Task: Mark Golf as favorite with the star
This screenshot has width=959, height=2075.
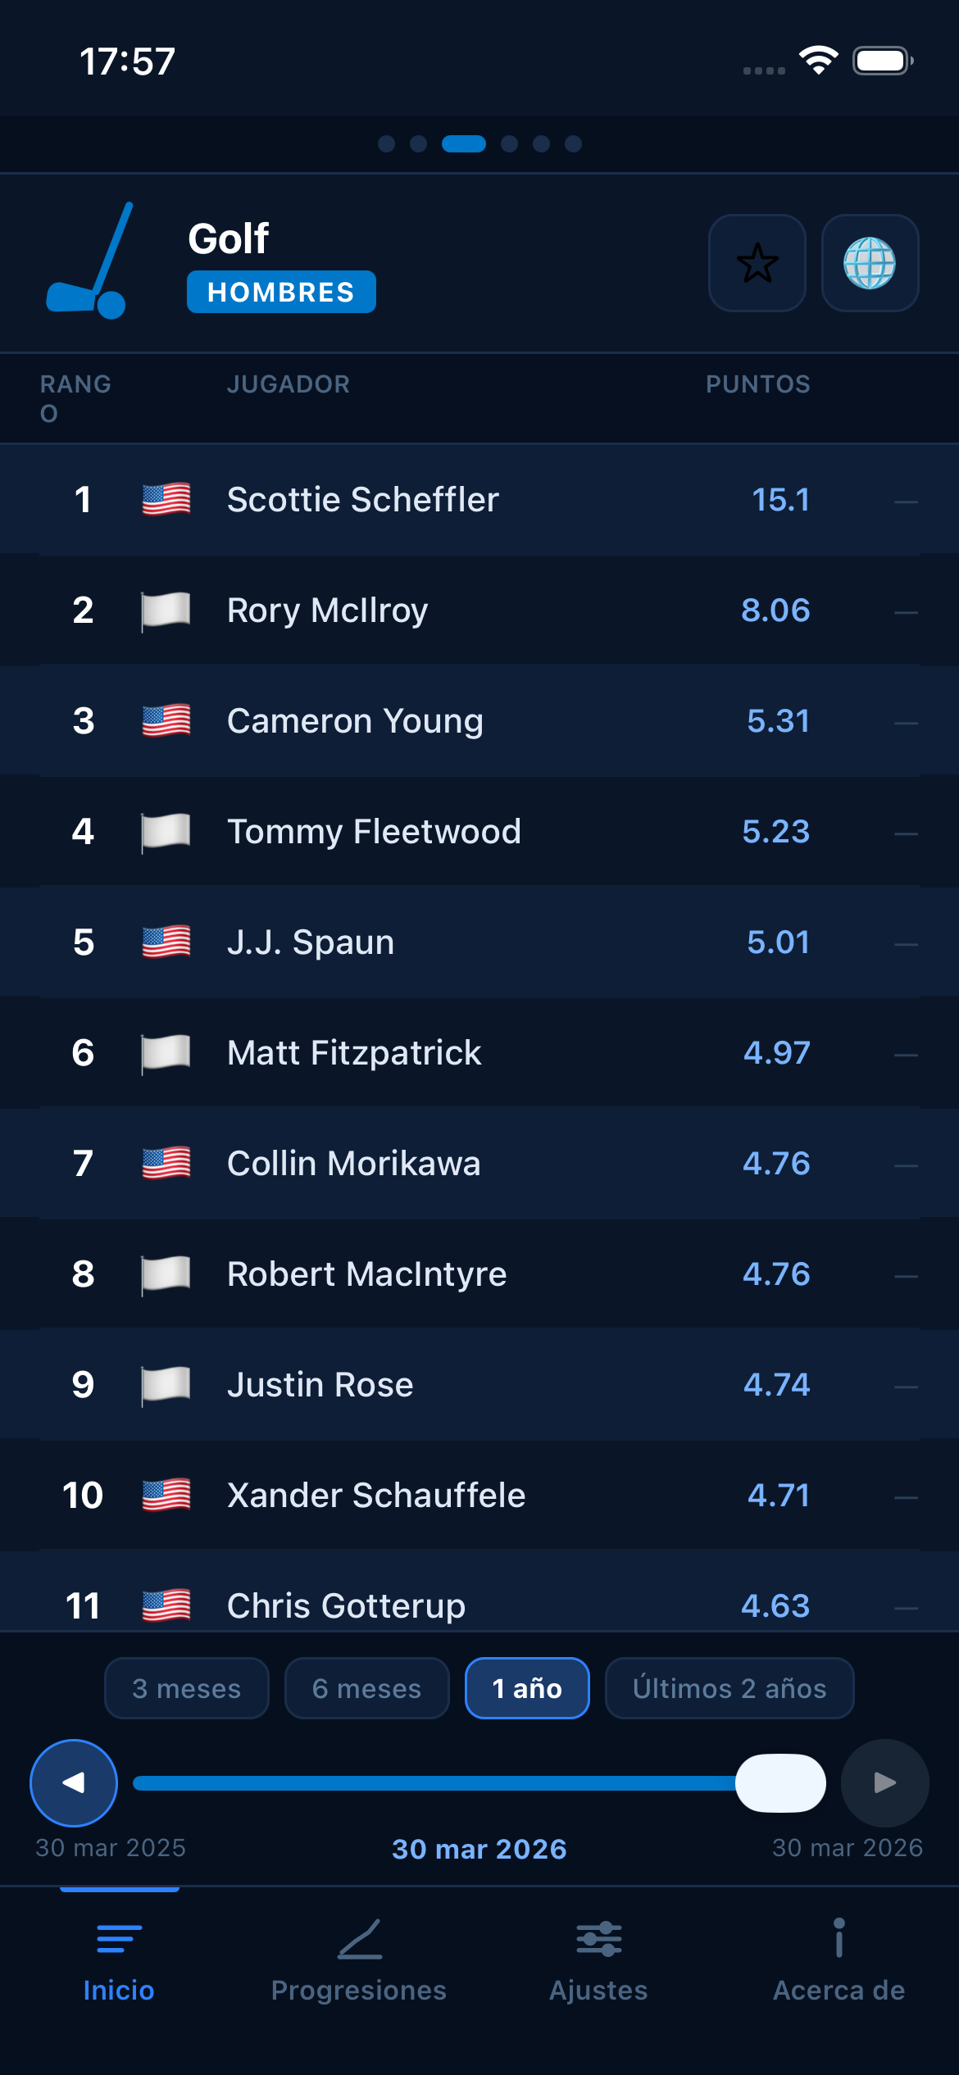Action: point(757,264)
